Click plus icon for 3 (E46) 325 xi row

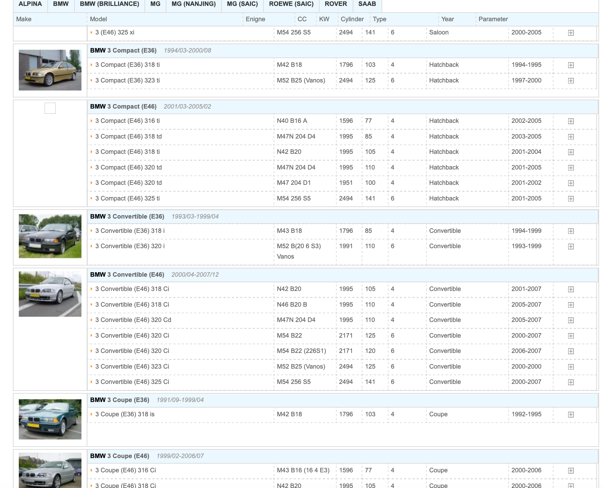click(x=571, y=33)
